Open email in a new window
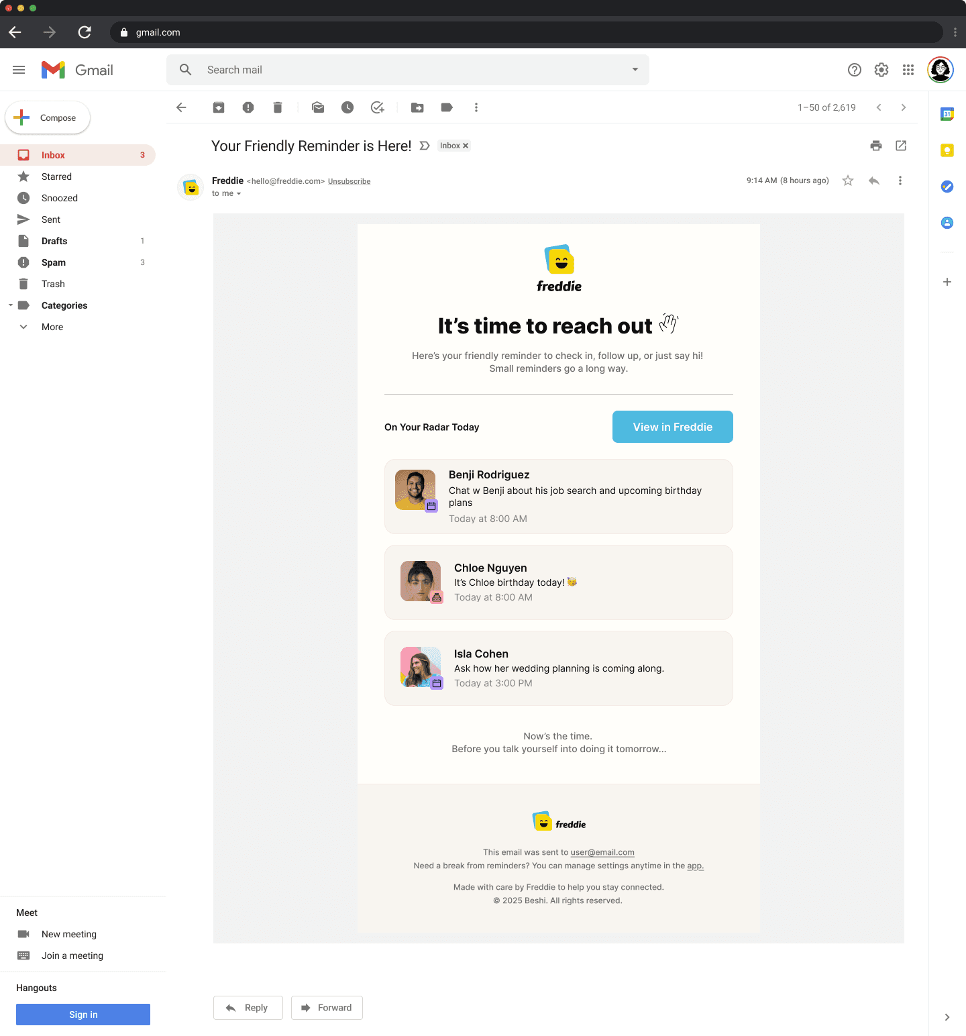Image resolution: width=966 pixels, height=1036 pixels. [x=901, y=146]
